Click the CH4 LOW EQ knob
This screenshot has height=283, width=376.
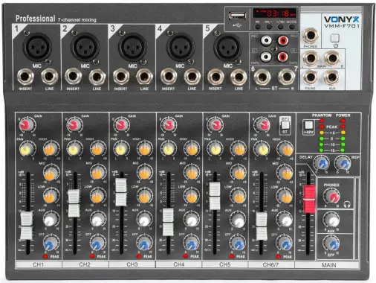click(192, 196)
